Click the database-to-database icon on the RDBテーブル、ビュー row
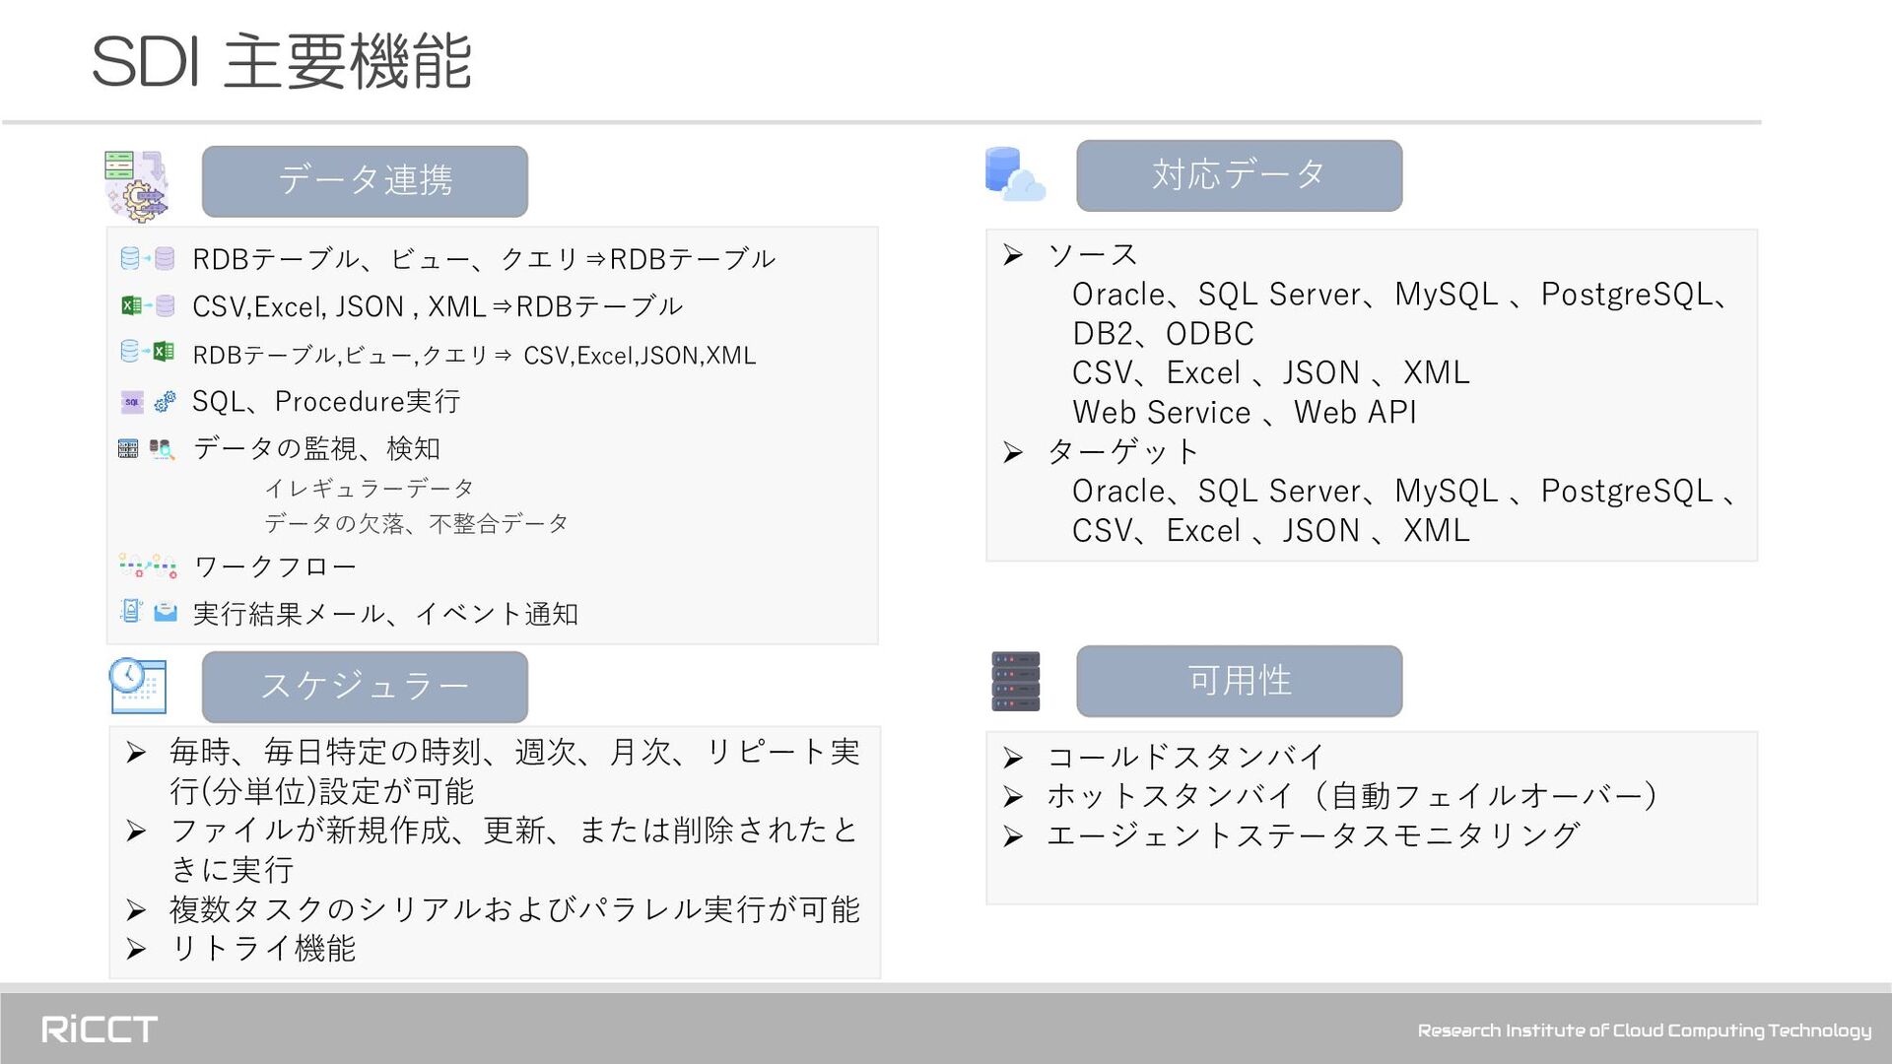 click(x=148, y=258)
